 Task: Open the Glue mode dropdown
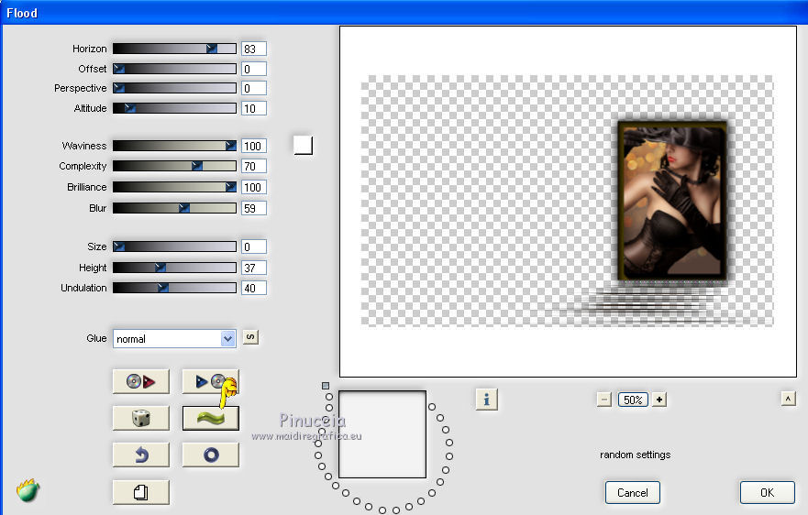click(x=174, y=339)
